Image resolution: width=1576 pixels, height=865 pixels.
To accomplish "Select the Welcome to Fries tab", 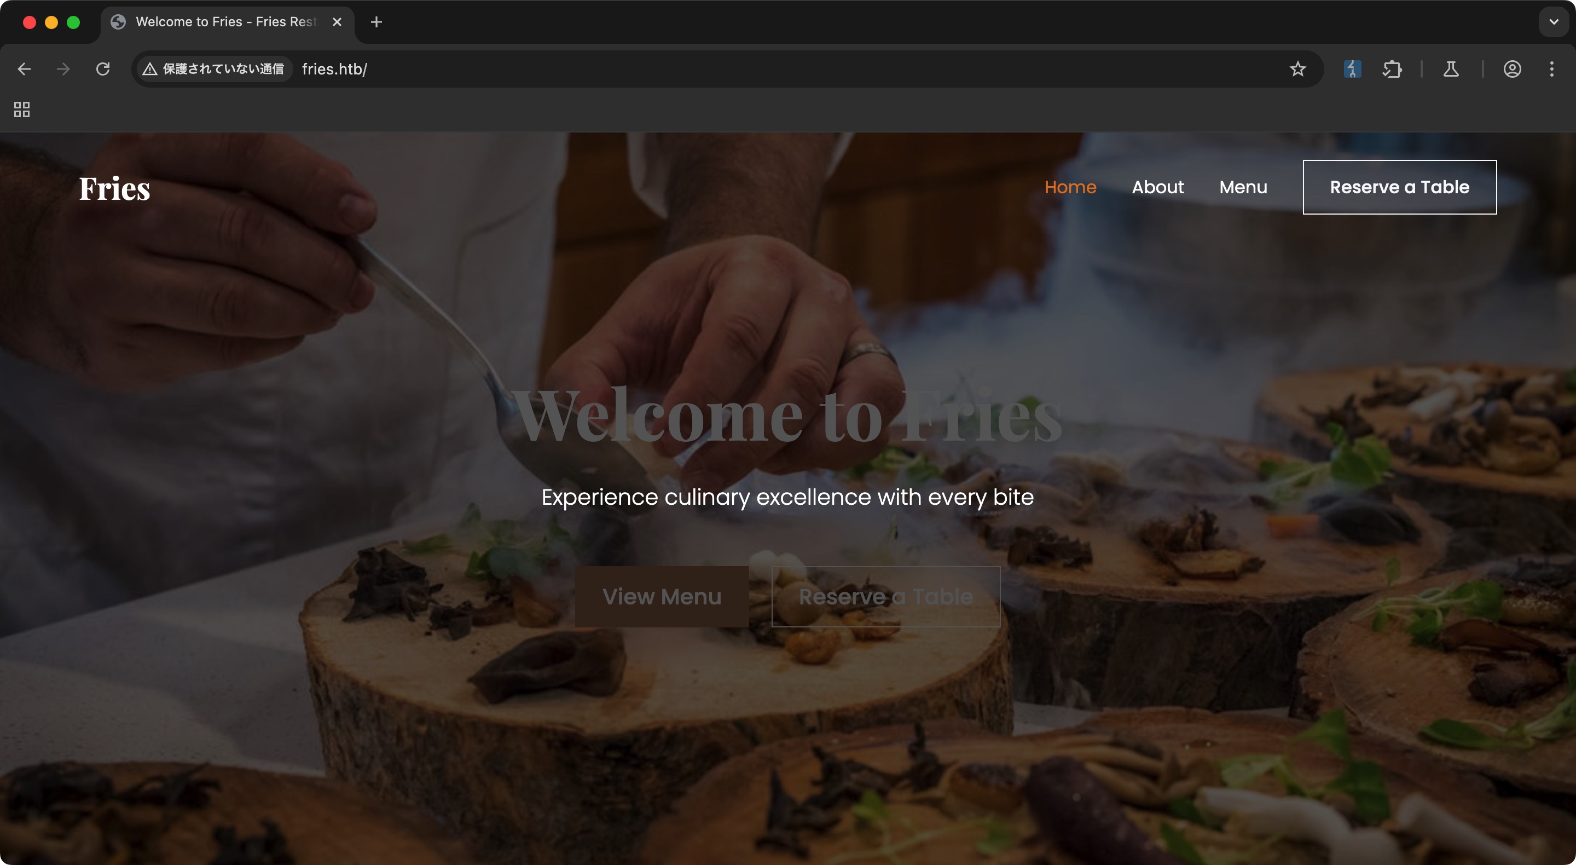I will [227, 22].
